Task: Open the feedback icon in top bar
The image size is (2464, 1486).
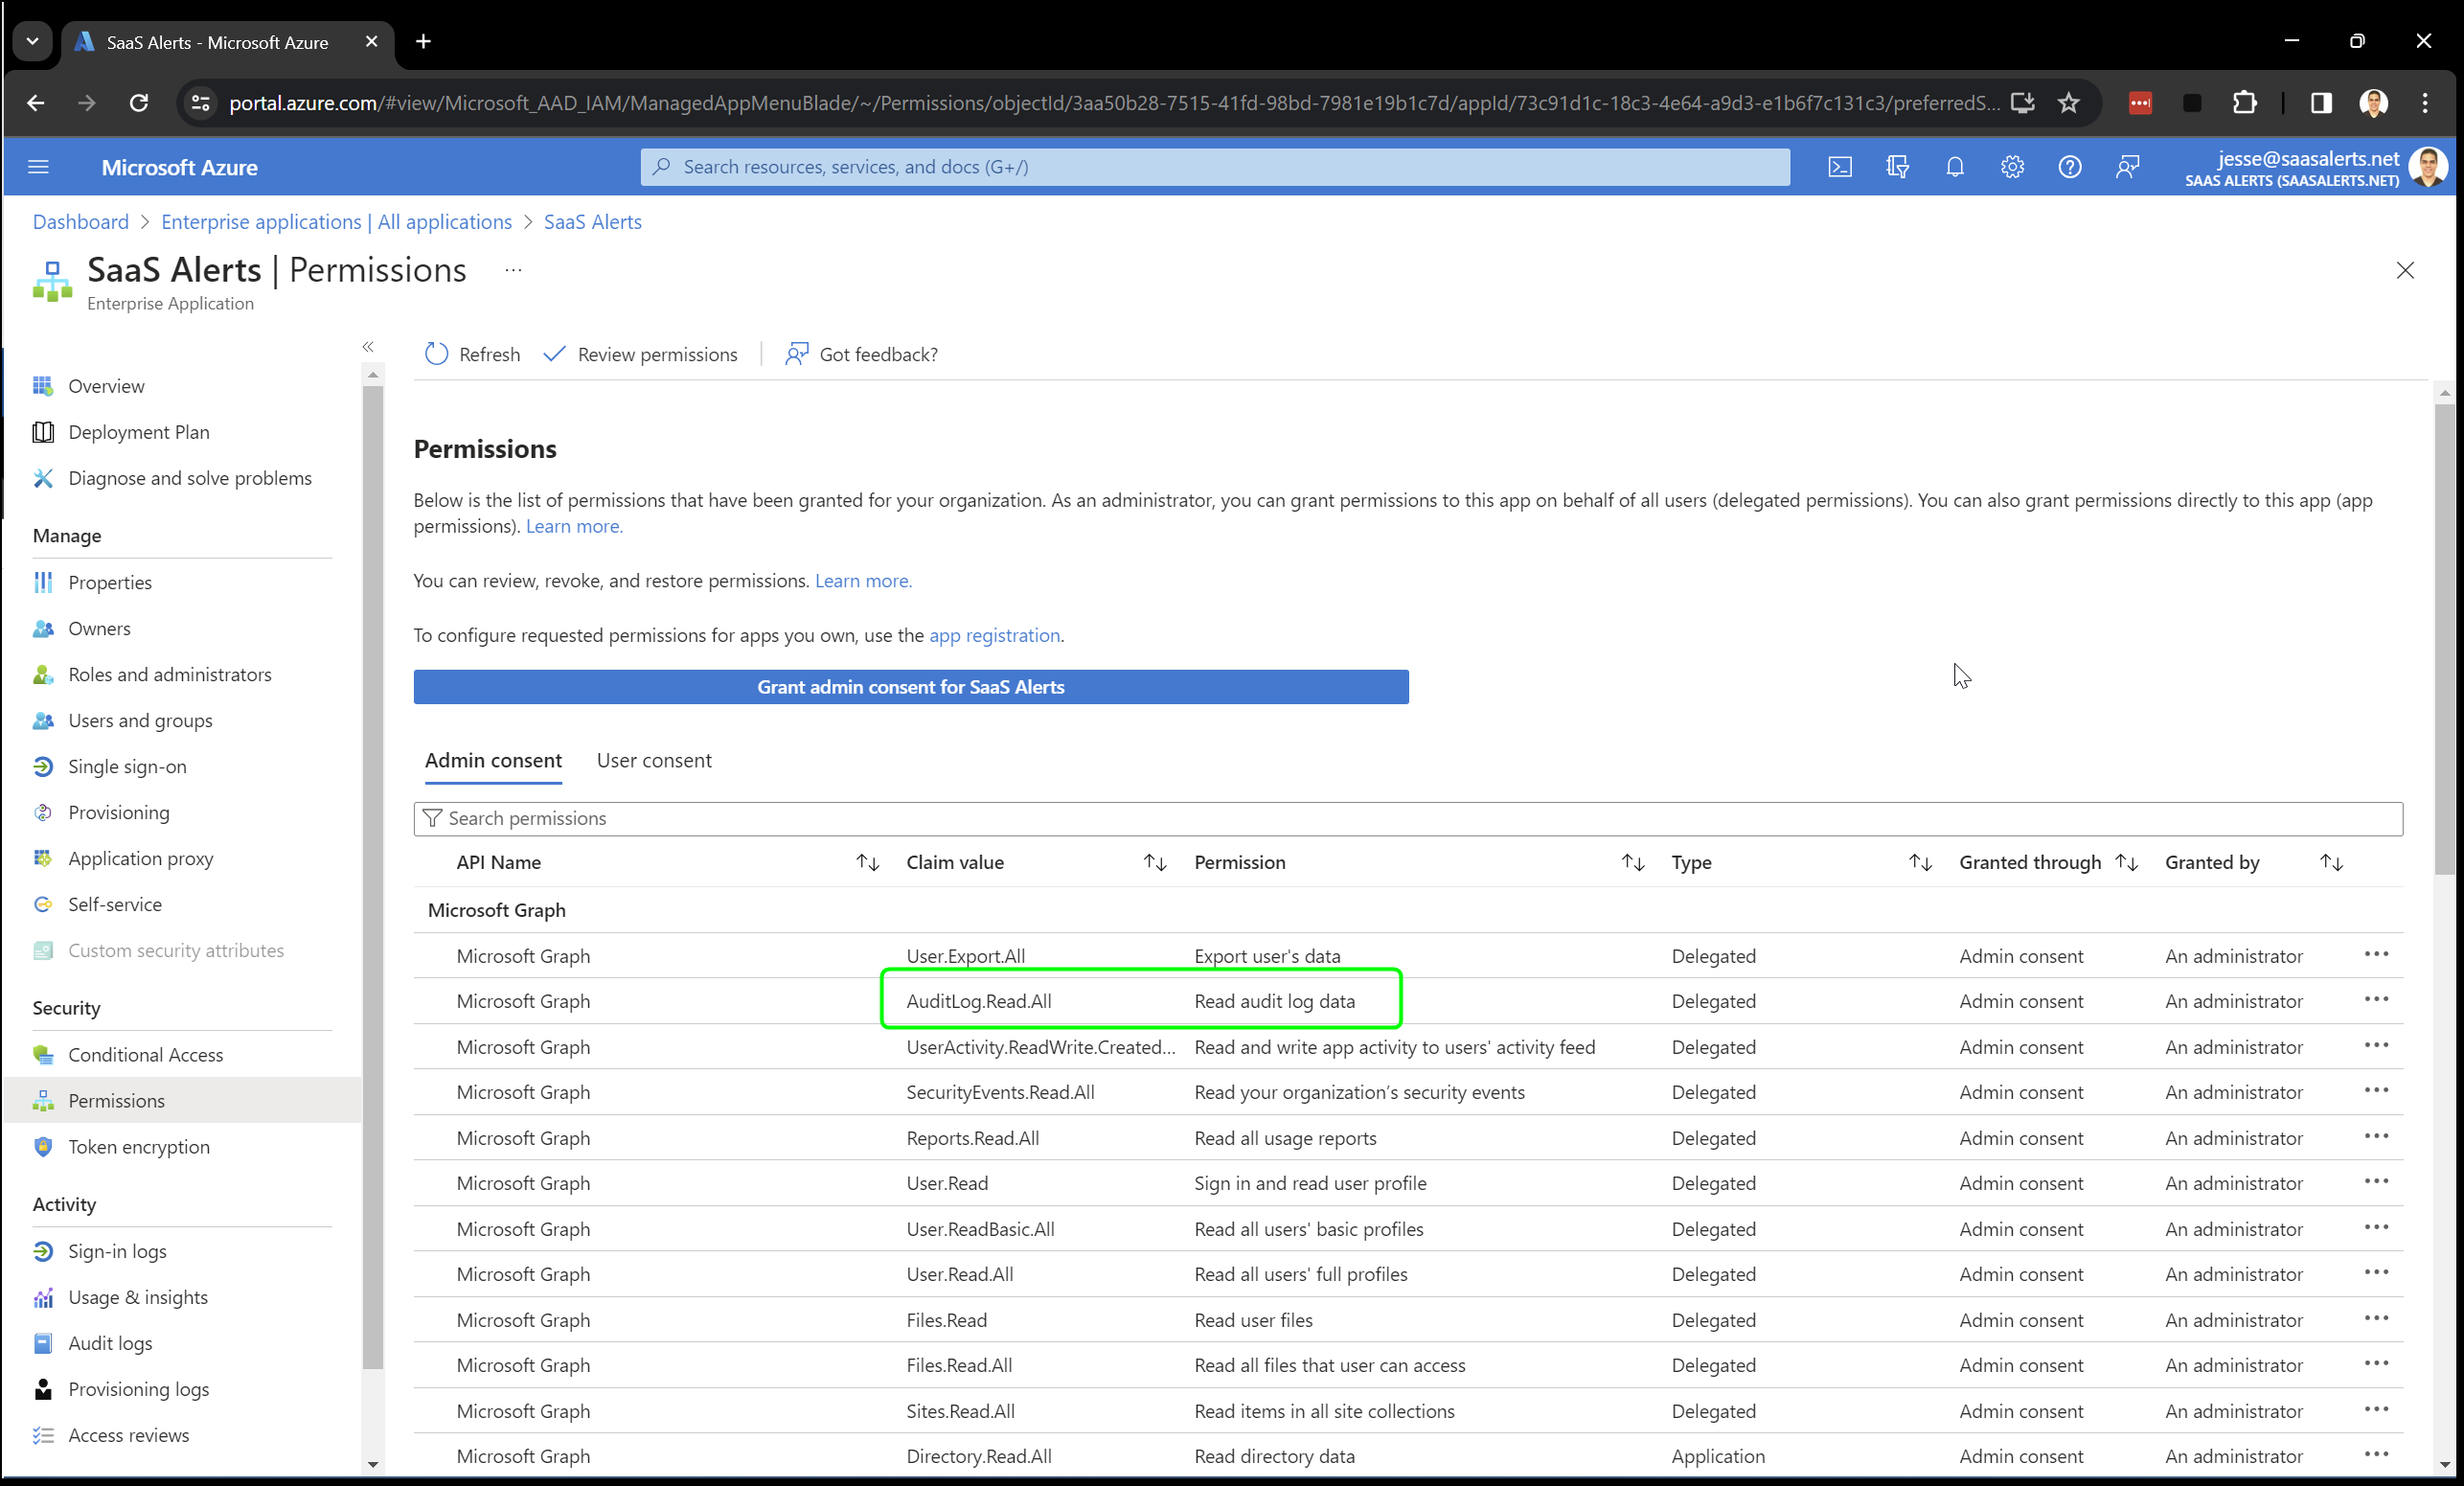Action: pos(2128,167)
